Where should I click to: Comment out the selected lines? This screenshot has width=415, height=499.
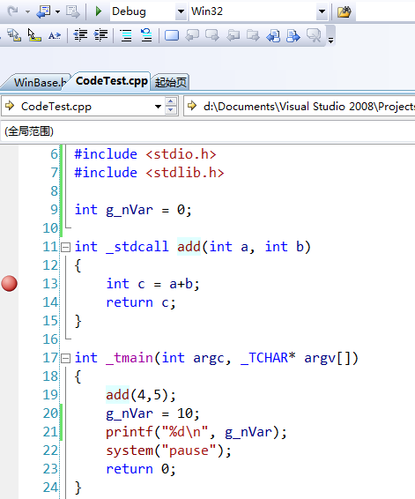[x=126, y=35]
